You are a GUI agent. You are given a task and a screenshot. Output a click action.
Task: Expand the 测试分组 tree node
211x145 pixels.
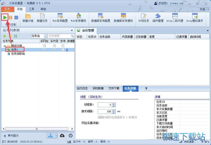coord(5,46)
